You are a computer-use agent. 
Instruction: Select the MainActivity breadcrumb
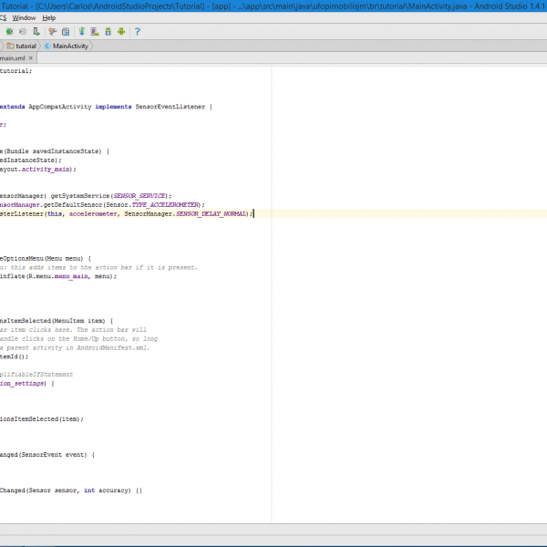70,46
